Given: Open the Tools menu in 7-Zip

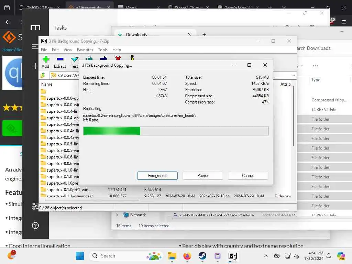Looking at the screenshot, I should coord(102,49).
